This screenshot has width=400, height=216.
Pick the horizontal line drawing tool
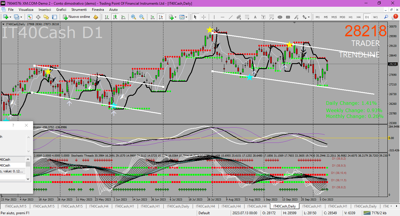(x=223, y=17)
